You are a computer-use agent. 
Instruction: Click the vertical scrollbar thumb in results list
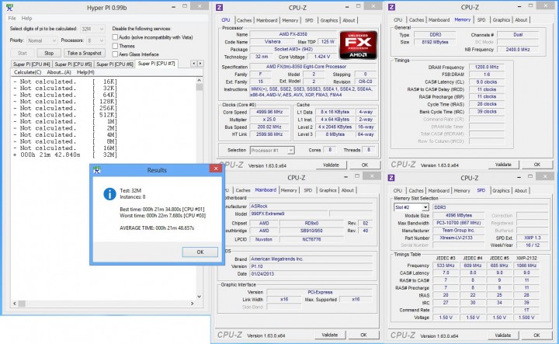pos(199,87)
